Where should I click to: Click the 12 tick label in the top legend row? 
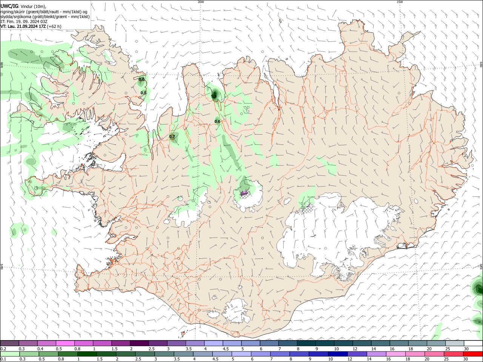tap(355, 349)
